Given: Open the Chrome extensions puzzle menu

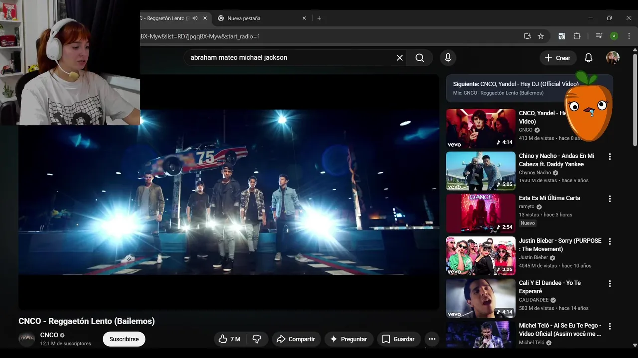Looking at the screenshot, I should pos(577,36).
